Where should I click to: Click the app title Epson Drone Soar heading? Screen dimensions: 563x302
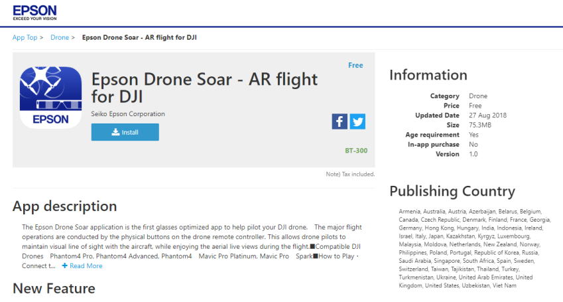tap(204, 88)
